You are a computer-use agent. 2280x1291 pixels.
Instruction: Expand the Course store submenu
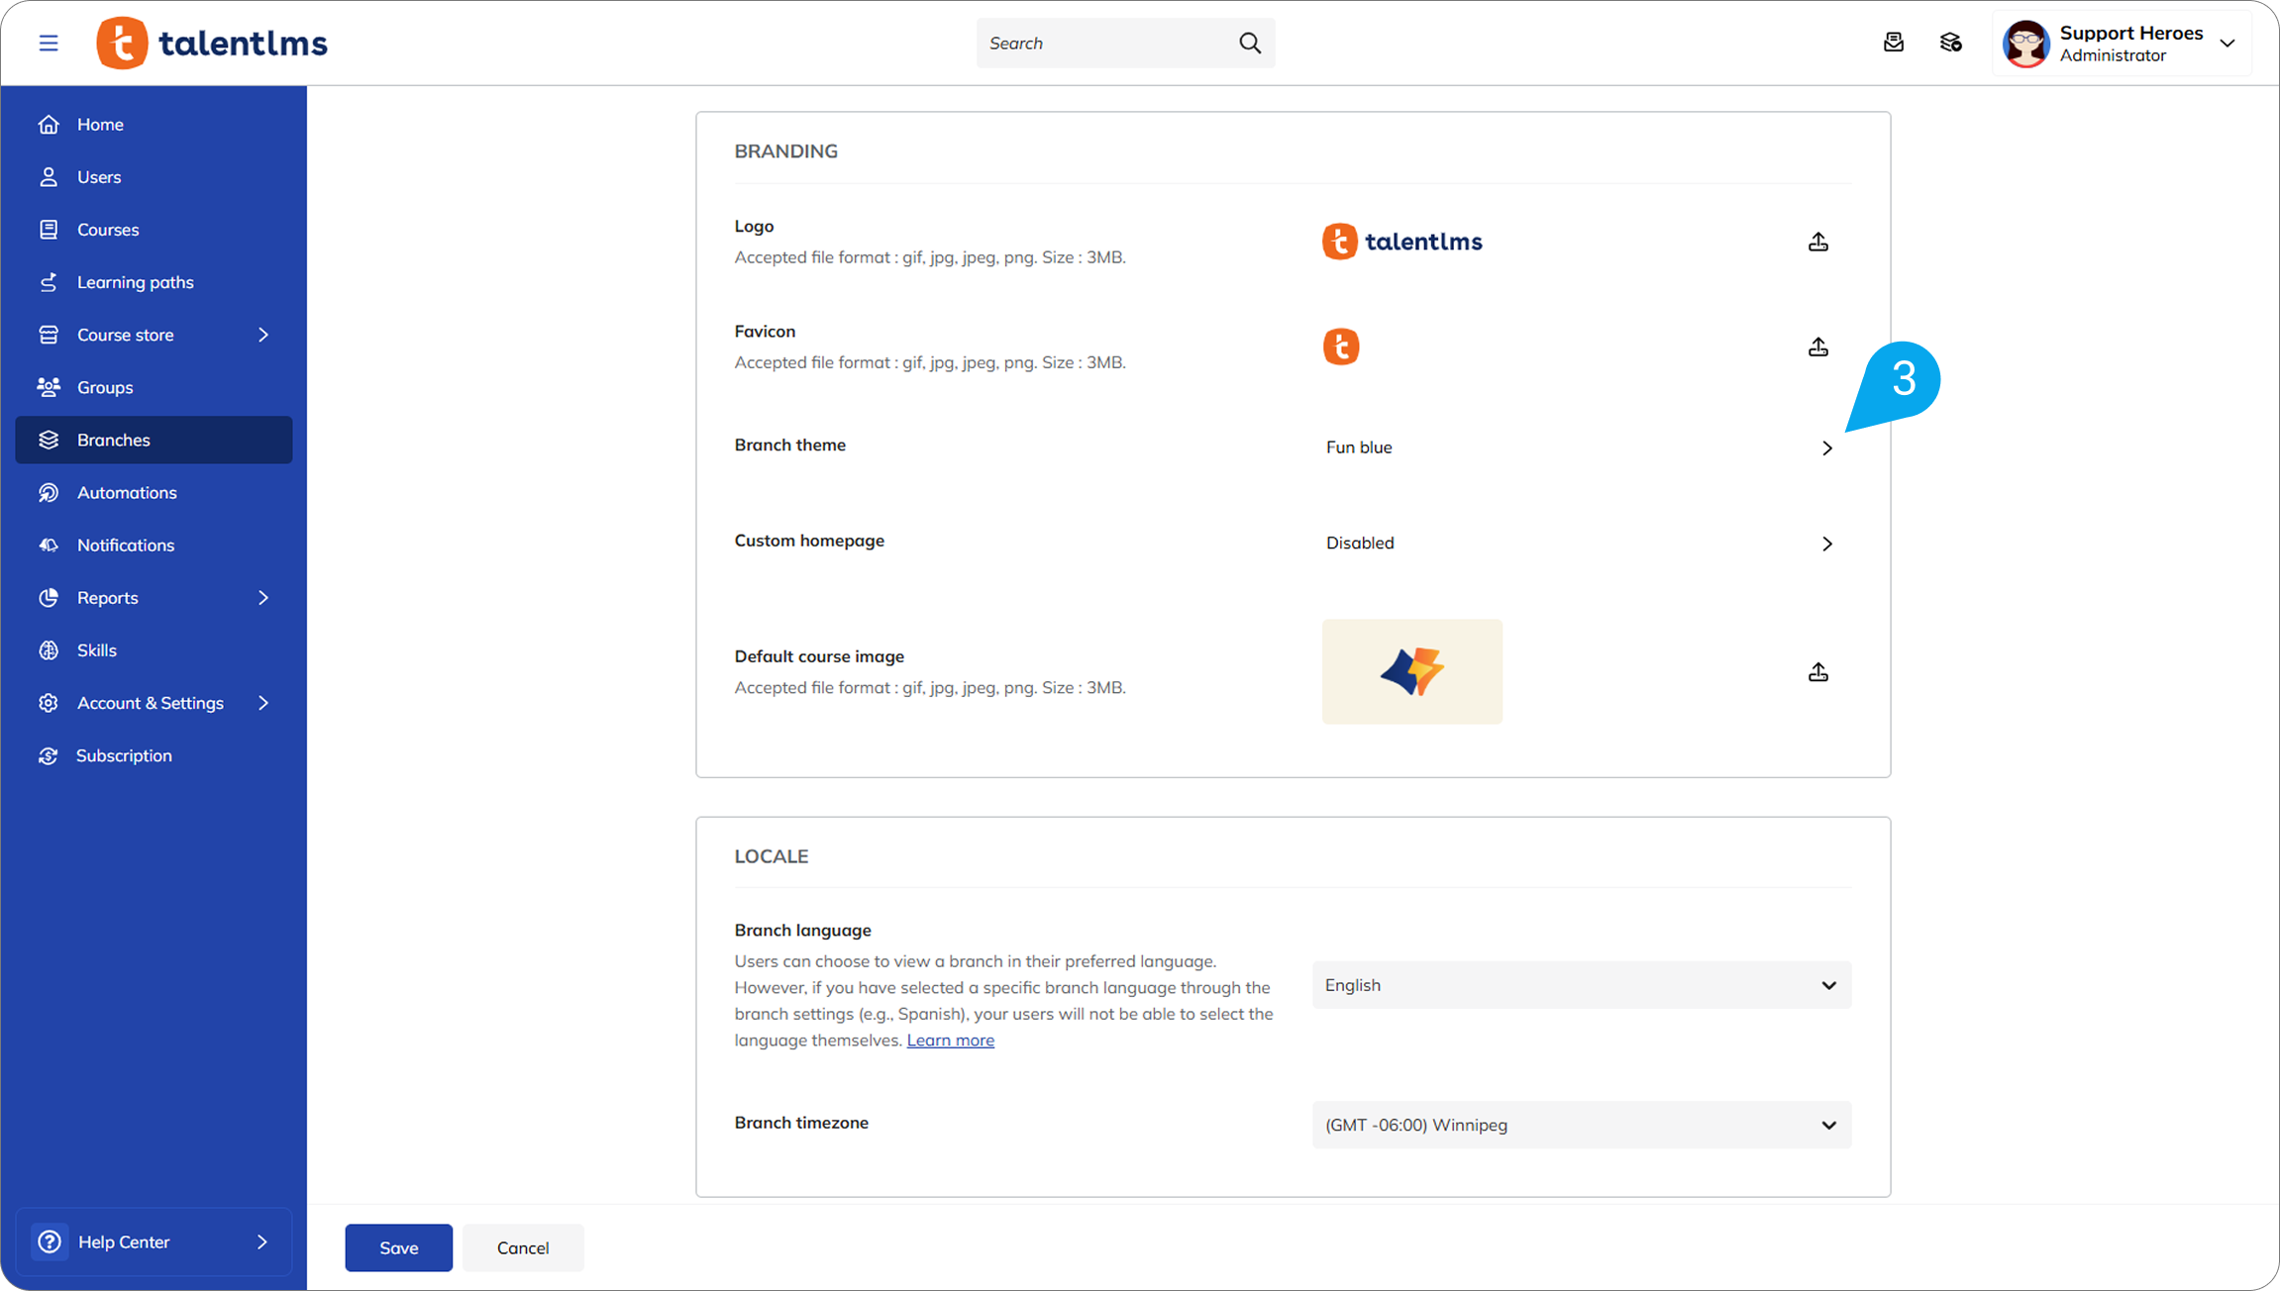[x=262, y=335]
